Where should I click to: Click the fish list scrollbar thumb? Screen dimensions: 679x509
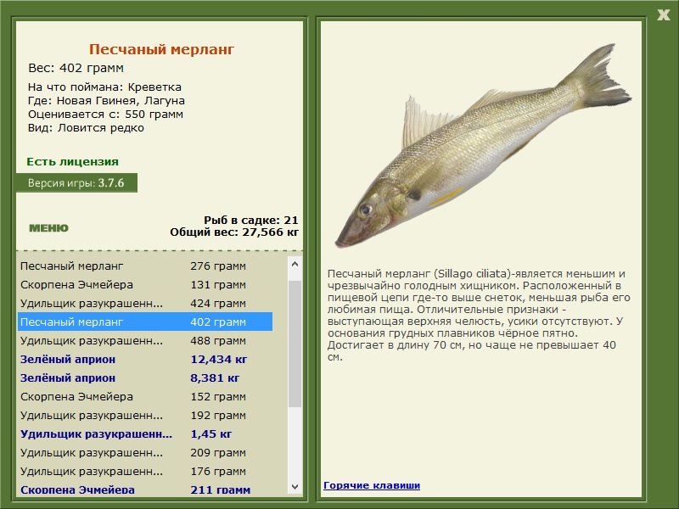pos(295,344)
